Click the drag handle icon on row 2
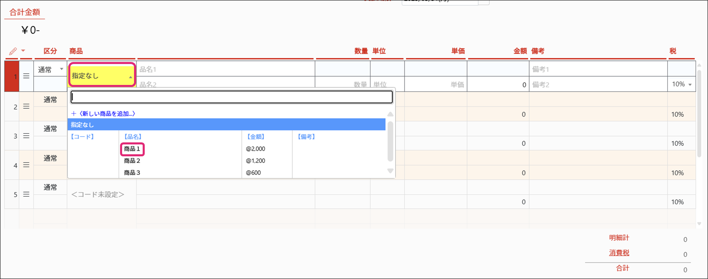Screen dimensions: 708x279 coord(26,107)
